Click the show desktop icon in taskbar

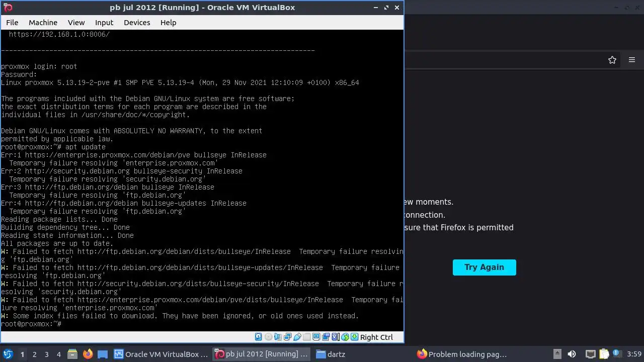103,354
